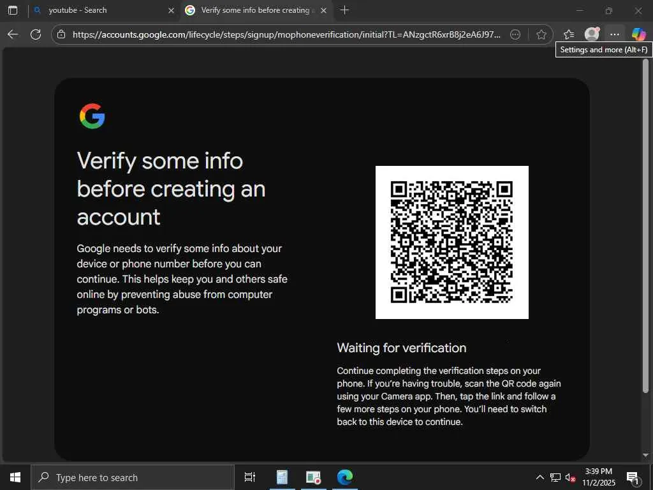Close the youtube - Search tab
The image size is (653, 490).
[x=171, y=10]
